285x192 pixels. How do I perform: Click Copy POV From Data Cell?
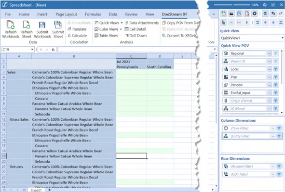tap(180, 23)
